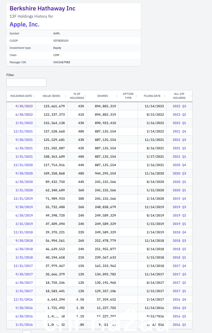The height and width of the screenshot is (333, 212).
Task: Open holdings date 6/30/2022
Action: [24, 115]
